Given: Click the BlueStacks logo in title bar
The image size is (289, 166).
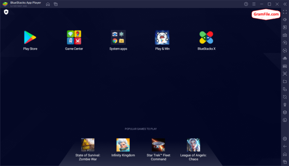Looking at the screenshot, I should tap(5, 4).
